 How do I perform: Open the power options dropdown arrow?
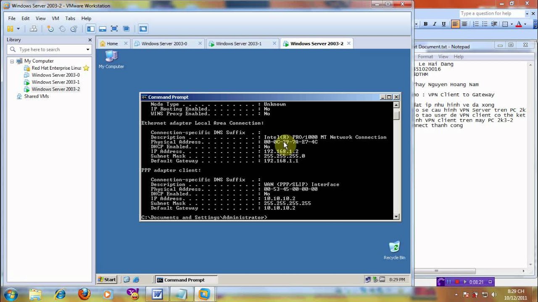(x=18, y=29)
